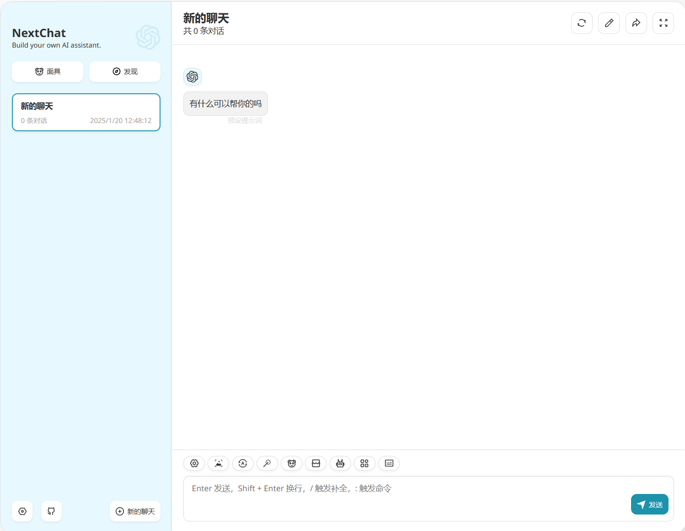Image resolution: width=685 pixels, height=531 pixels.
Task: Switch to the 发现 tab
Action: click(124, 71)
